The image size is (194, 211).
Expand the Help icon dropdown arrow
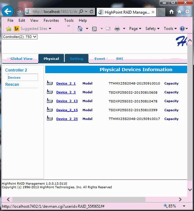[187, 28]
